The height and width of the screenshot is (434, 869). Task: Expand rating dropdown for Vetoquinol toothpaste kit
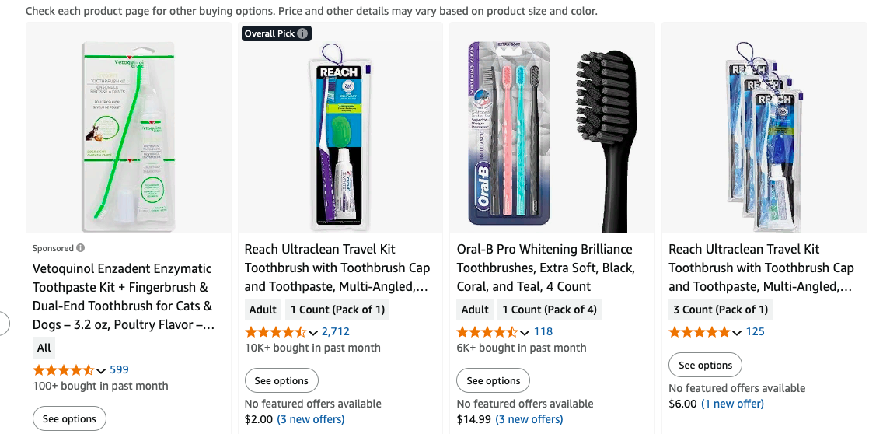[x=100, y=370]
